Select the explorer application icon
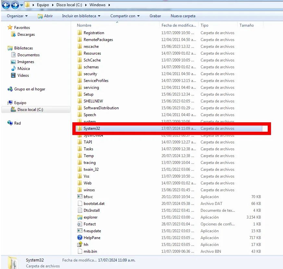The height and width of the screenshot is (269, 283). tap(79, 217)
